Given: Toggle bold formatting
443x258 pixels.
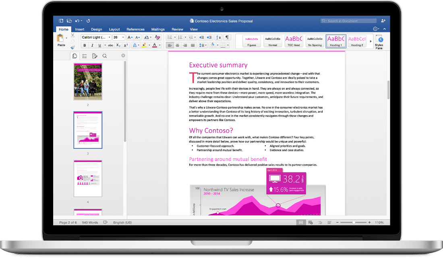Looking at the screenshot, I should [85, 45].
